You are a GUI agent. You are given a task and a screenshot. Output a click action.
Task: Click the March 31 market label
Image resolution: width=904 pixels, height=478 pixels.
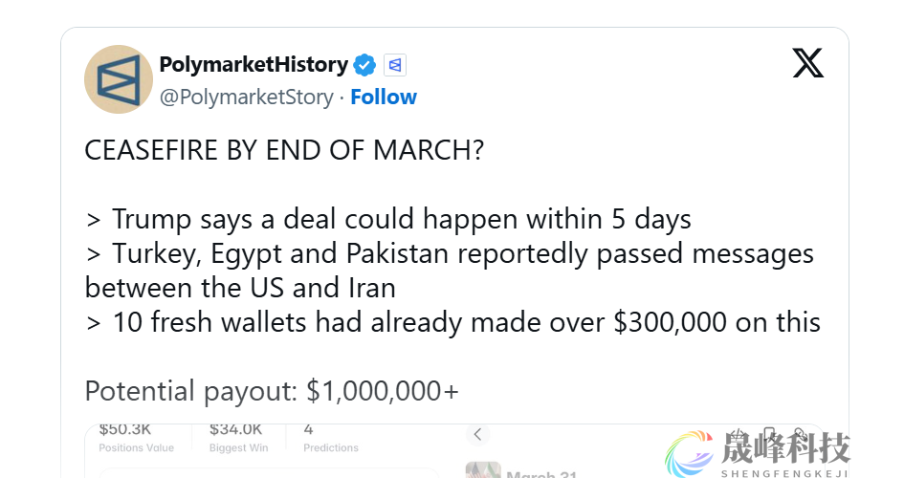[x=543, y=474]
